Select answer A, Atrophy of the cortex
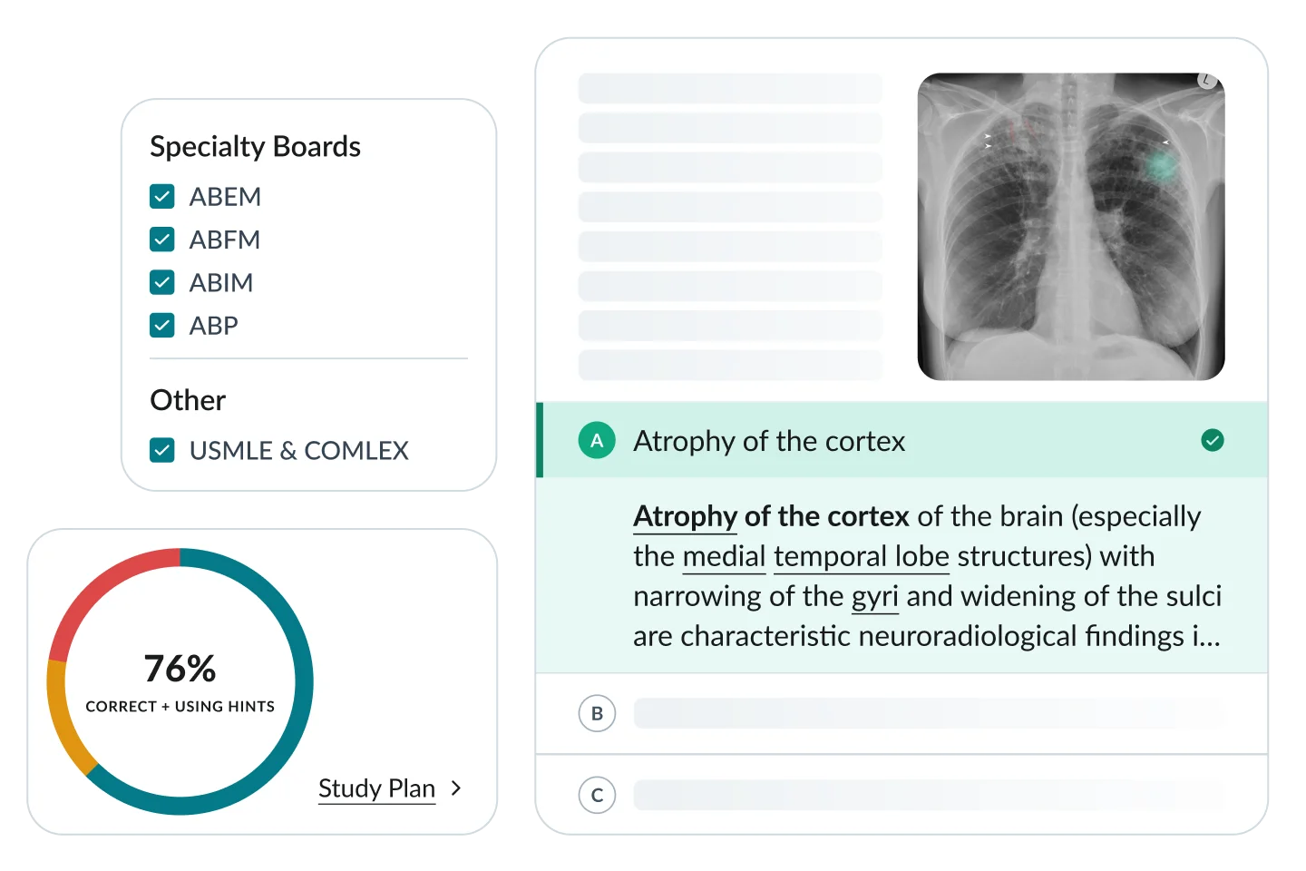The height and width of the screenshot is (871, 1306). tap(769, 441)
